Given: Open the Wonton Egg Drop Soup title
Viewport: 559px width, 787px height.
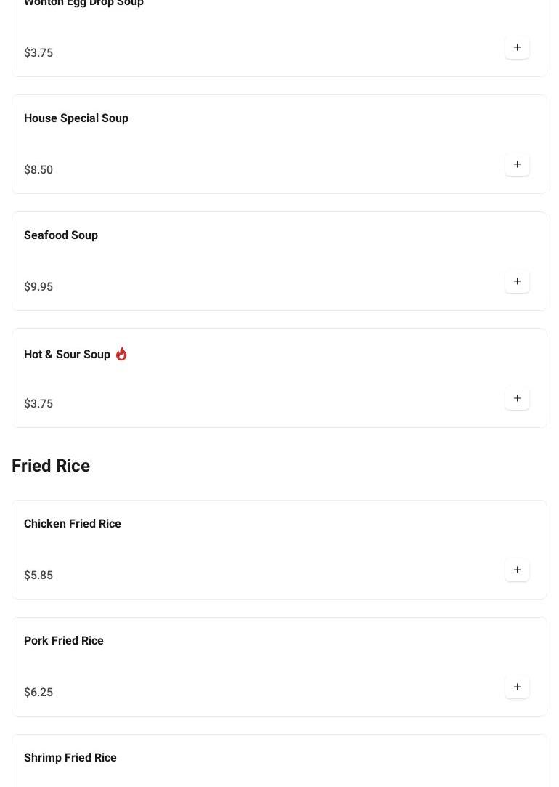Looking at the screenshot, I should pos(83,3).
